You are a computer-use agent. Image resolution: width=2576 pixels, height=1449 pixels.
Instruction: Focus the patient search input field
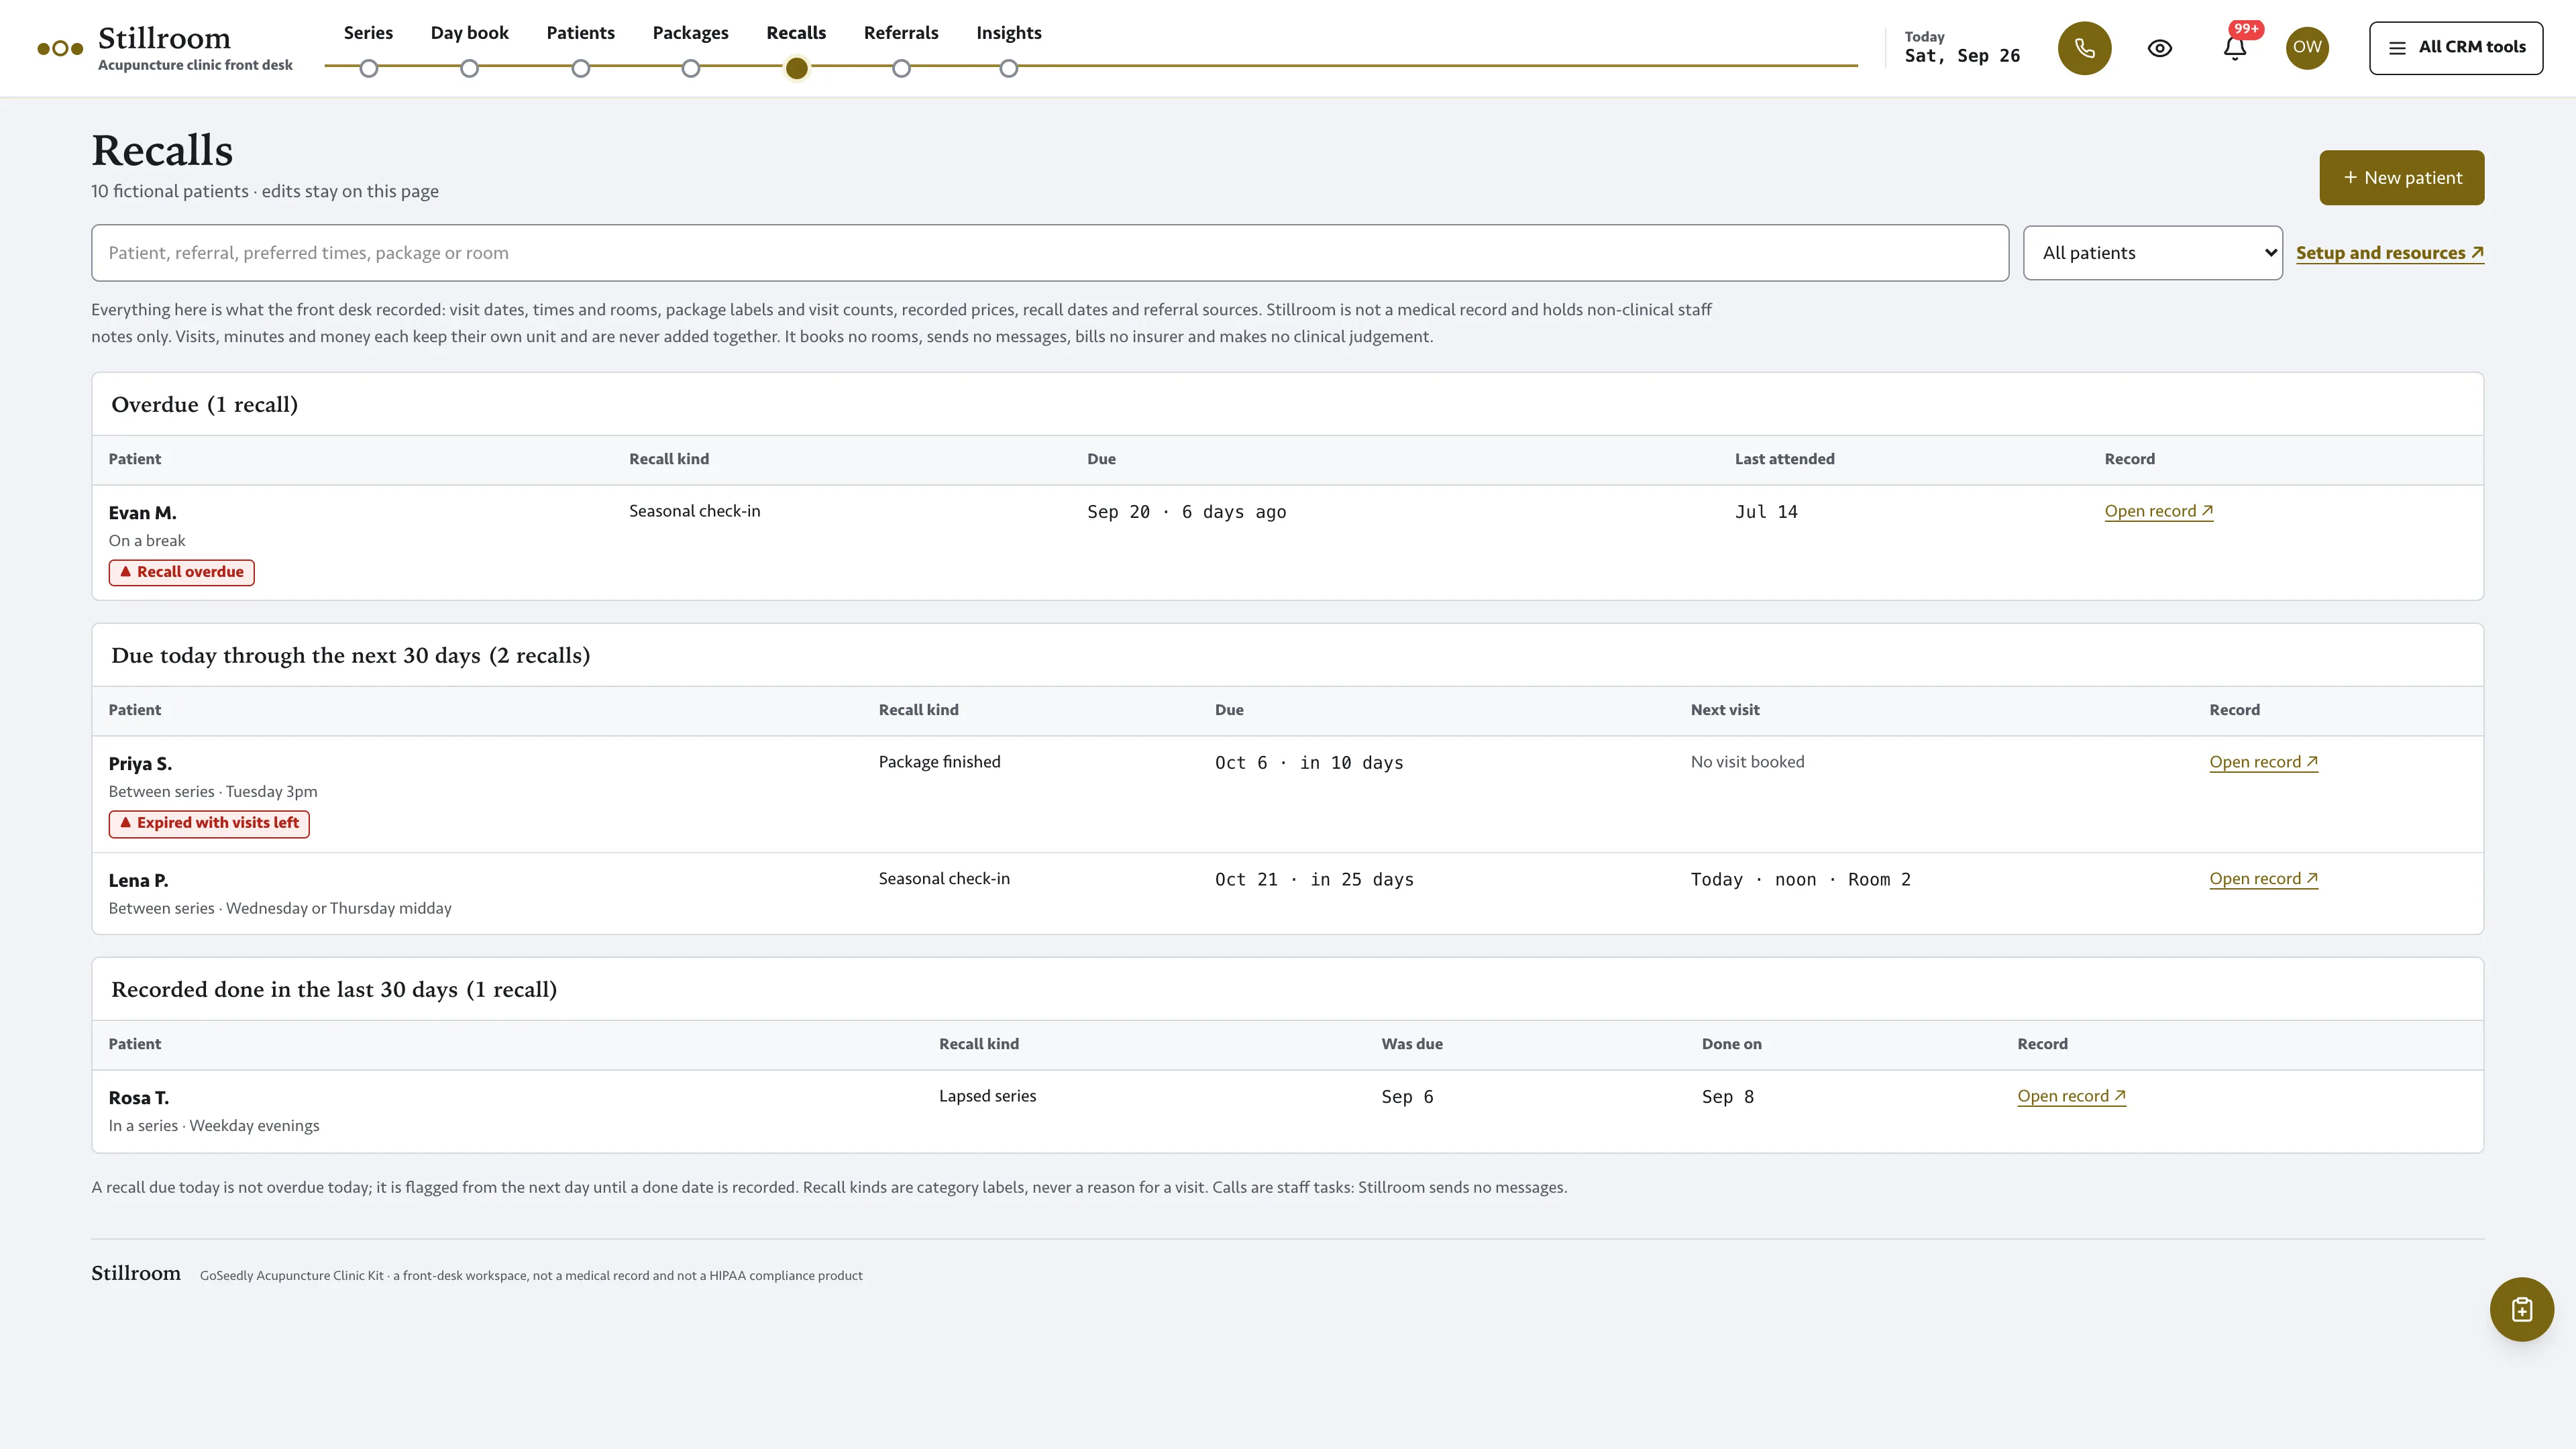point(1050,253)
